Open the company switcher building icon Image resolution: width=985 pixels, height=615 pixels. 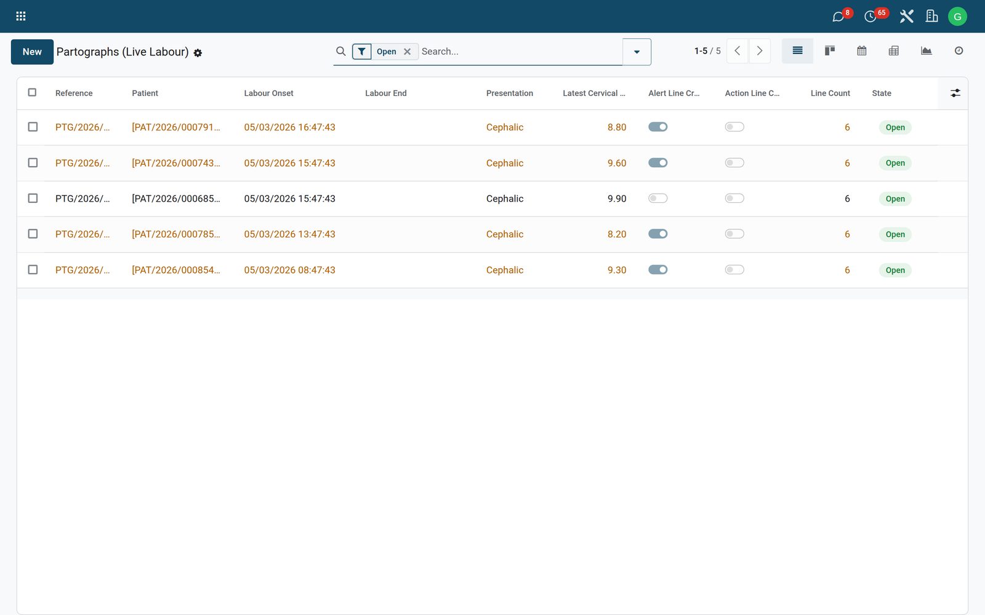click(931, 17)
